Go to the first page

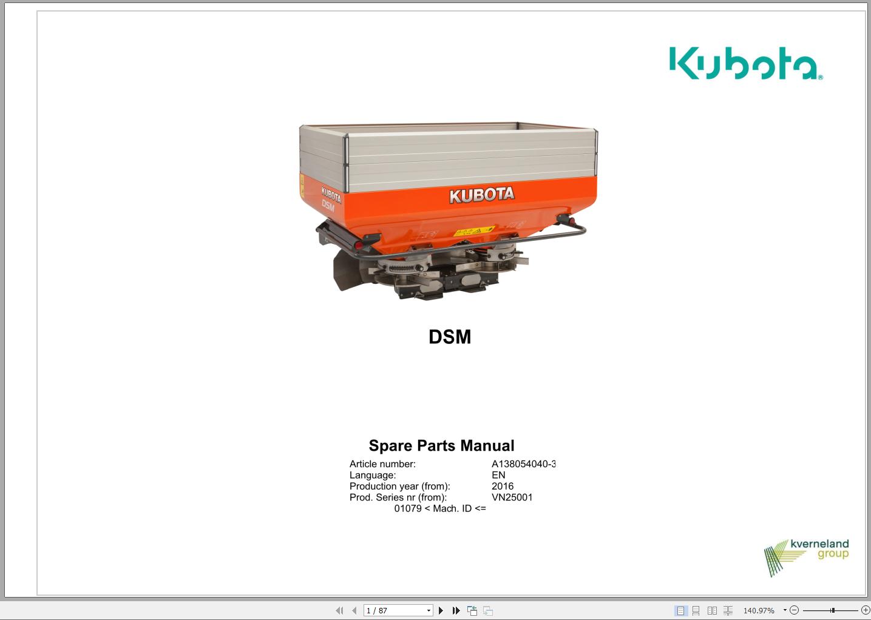point(340,610)
